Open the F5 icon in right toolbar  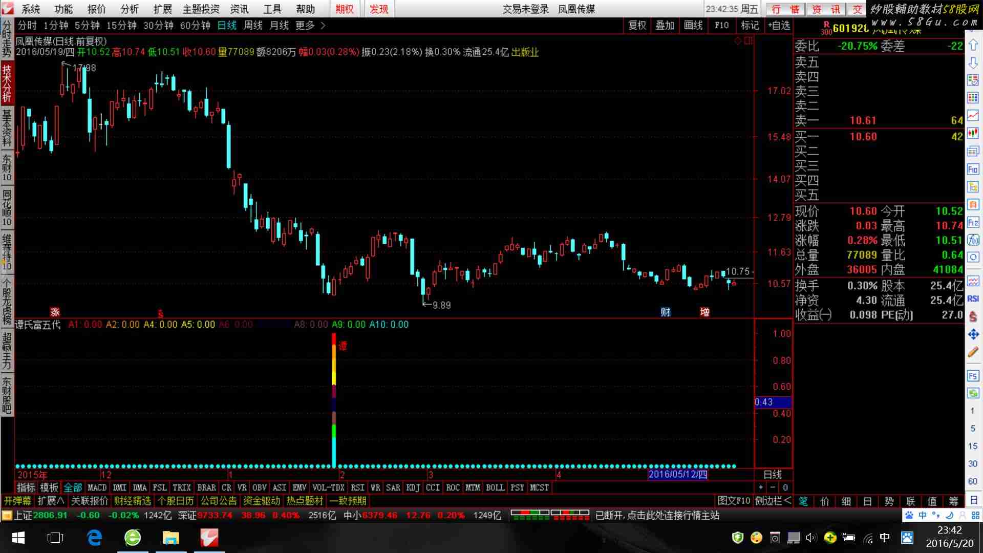coord(973,376)
